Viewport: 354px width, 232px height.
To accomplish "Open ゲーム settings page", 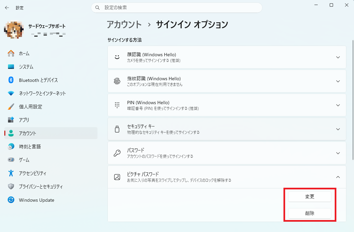I will [x=51, y=160].
